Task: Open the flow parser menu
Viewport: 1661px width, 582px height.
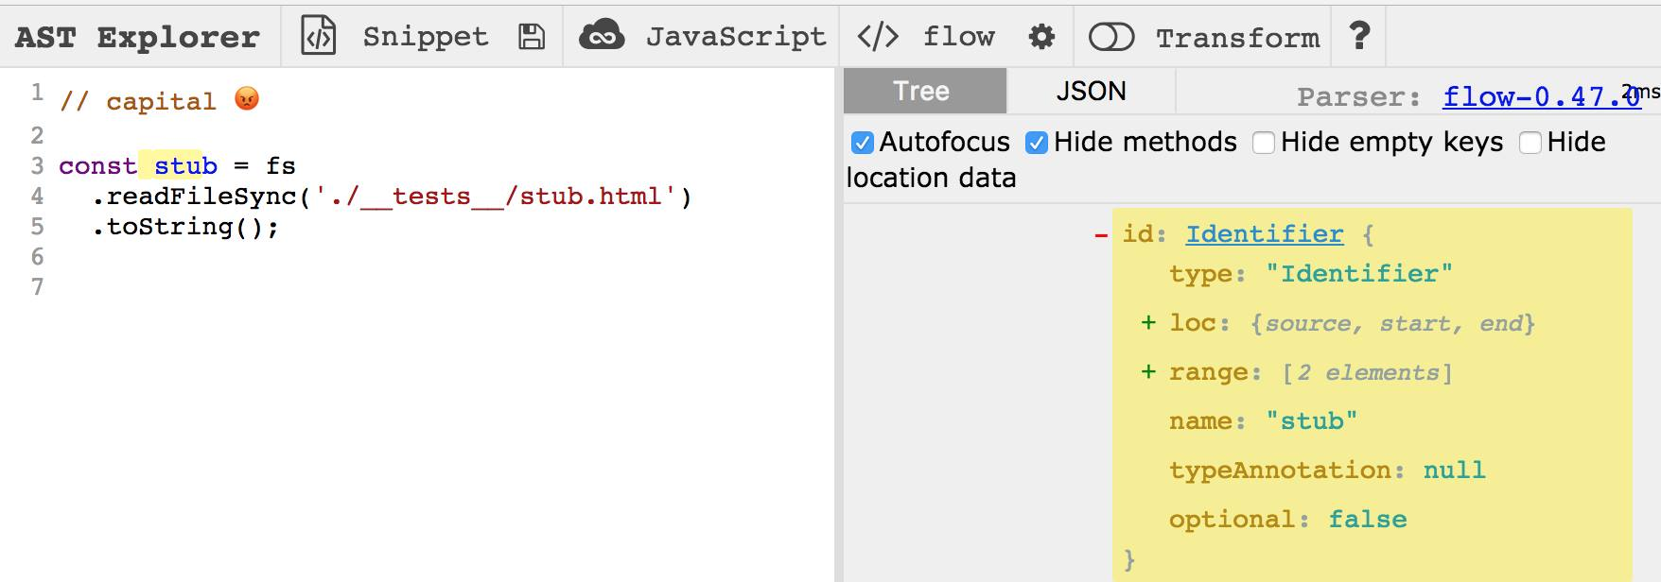Action: click(x=959, y=36)
